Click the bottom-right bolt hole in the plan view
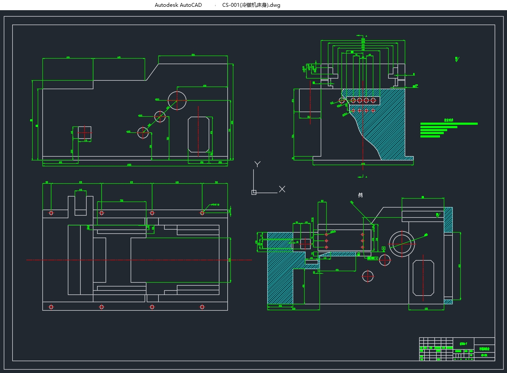 coord(202,307)
